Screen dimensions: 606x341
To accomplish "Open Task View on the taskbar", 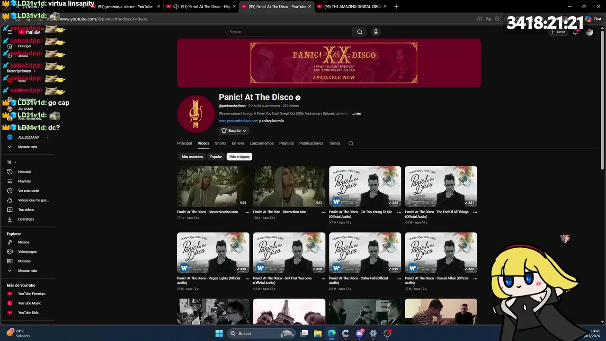I will [x=304, y=333].
